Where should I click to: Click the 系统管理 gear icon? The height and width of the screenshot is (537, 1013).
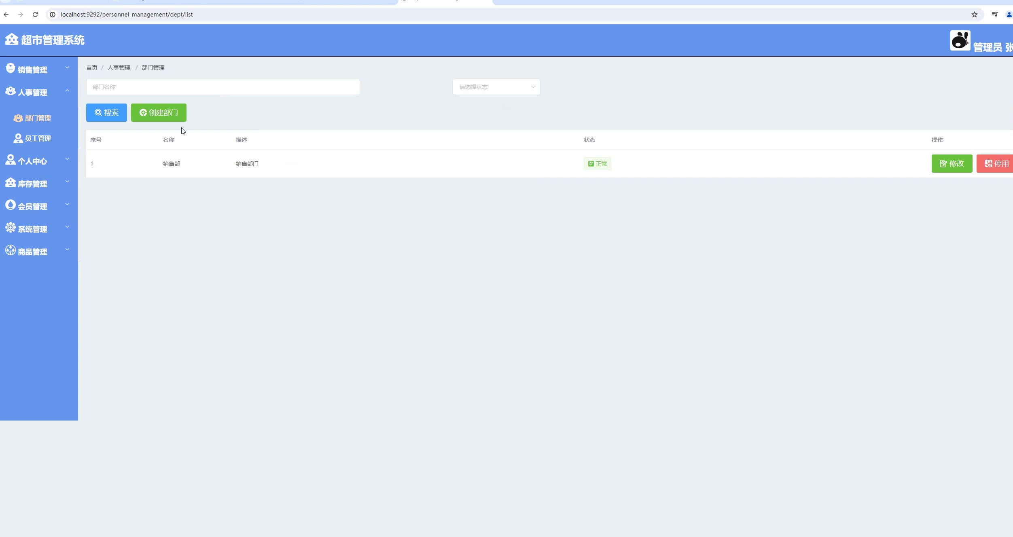pyautogui.click(x=10, y=228)
